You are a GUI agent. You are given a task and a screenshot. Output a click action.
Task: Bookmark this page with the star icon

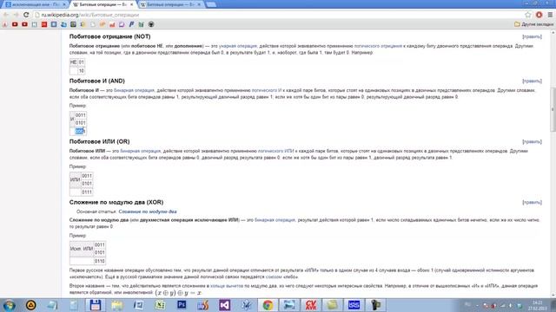528,15
